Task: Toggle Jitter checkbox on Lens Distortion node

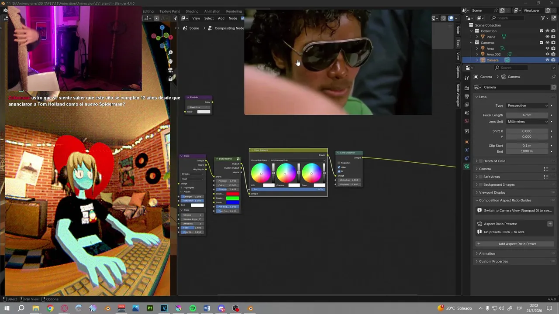Action: point(339,167)
